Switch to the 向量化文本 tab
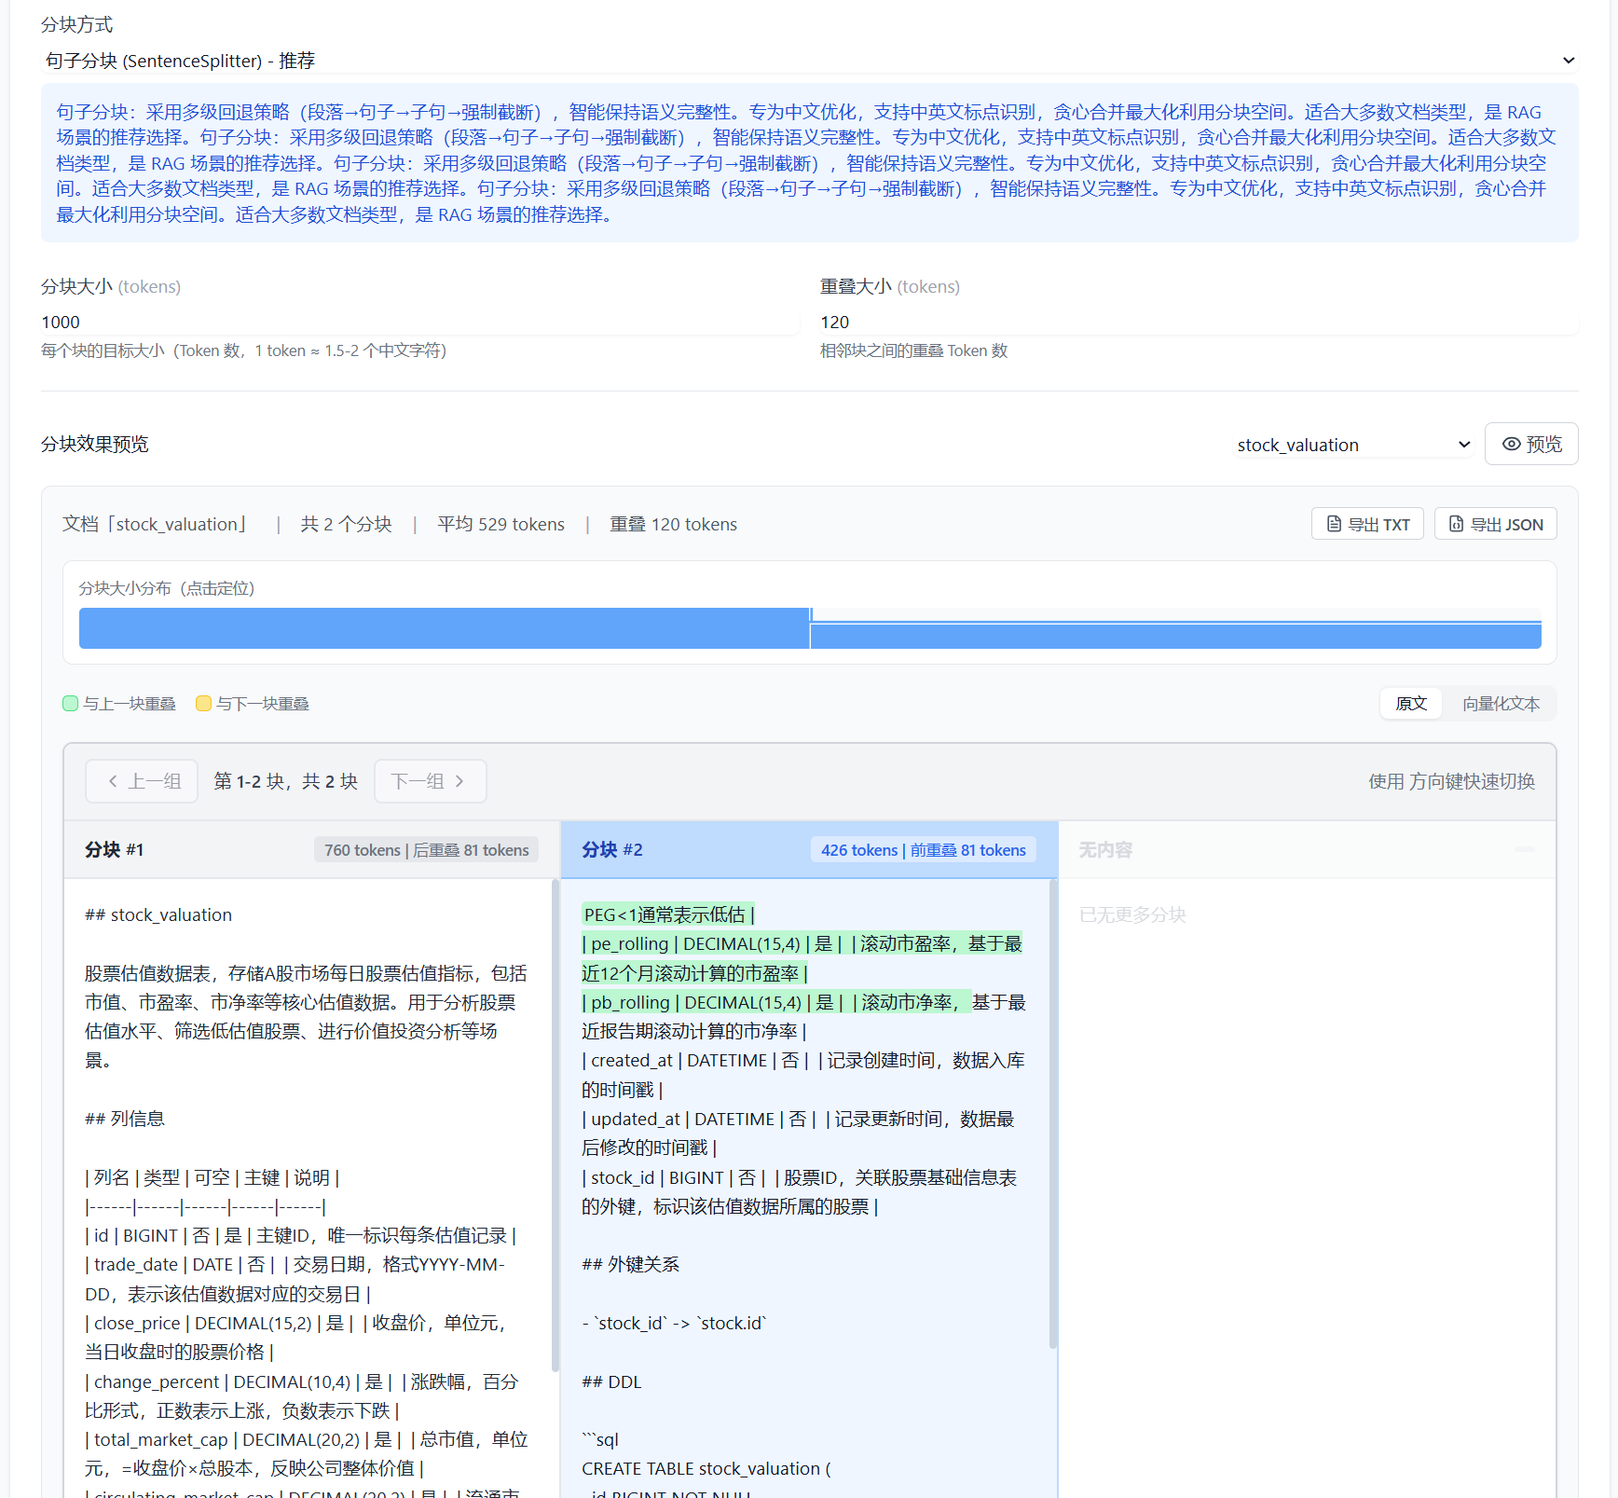 1501,704
